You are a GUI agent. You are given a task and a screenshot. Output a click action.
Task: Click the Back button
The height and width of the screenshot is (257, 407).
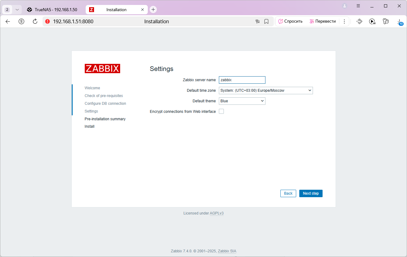288,193
